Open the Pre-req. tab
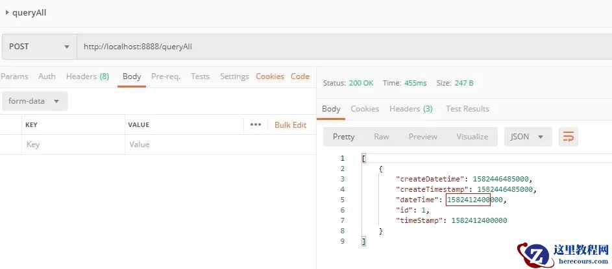Viewport: 612px width, 269px height. pos(165,76)
